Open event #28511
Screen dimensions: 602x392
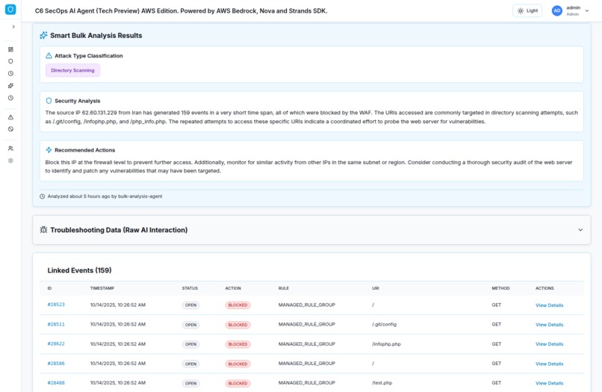coord(56,324)
